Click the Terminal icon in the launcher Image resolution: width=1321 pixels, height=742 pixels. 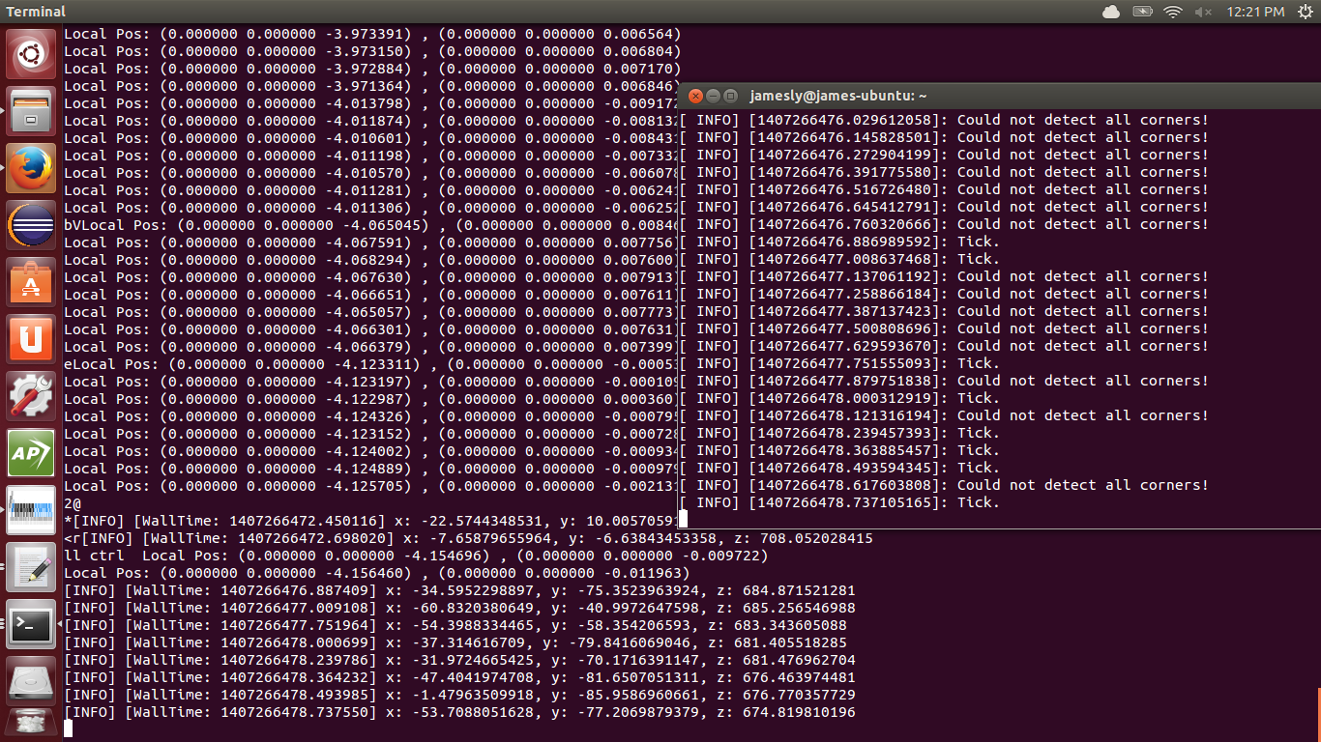pos(31,624)
